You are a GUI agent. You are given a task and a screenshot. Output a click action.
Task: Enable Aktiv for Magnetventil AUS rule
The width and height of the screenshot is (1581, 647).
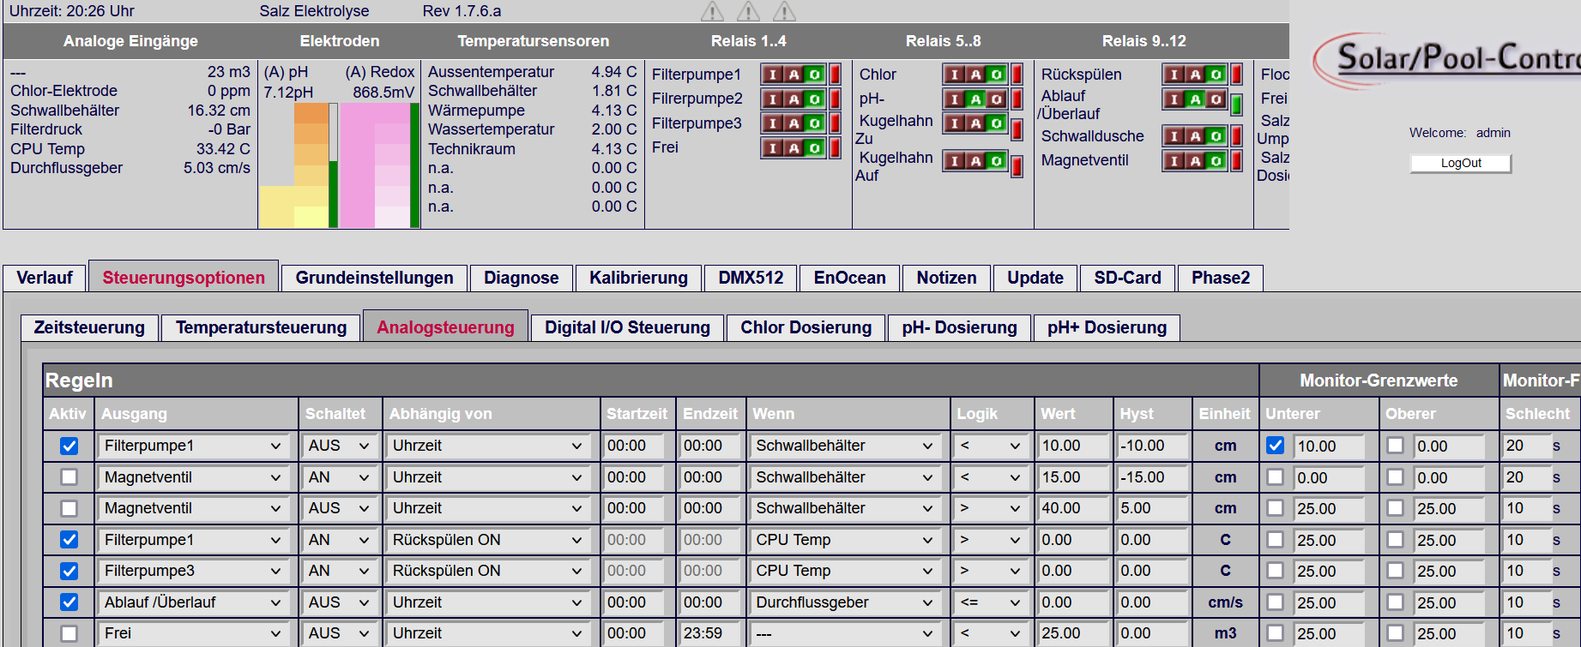pyautogui.click(x=69, y=509)
